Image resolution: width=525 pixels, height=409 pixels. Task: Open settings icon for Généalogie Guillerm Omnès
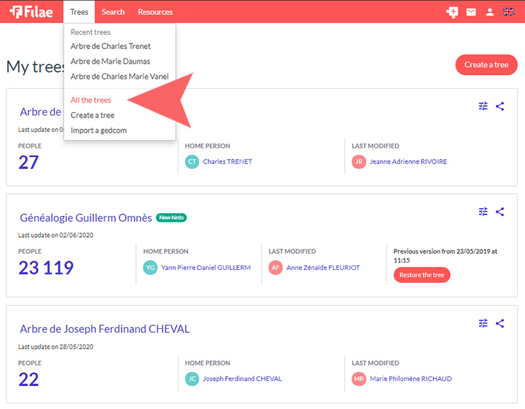483,211
